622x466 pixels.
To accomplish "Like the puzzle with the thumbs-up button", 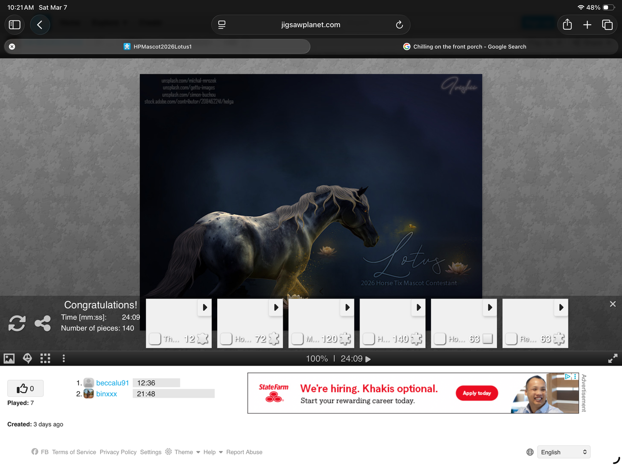I will pyautogui.click(x=25, y=388).
